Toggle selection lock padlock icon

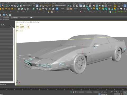(x=73, y=92)
